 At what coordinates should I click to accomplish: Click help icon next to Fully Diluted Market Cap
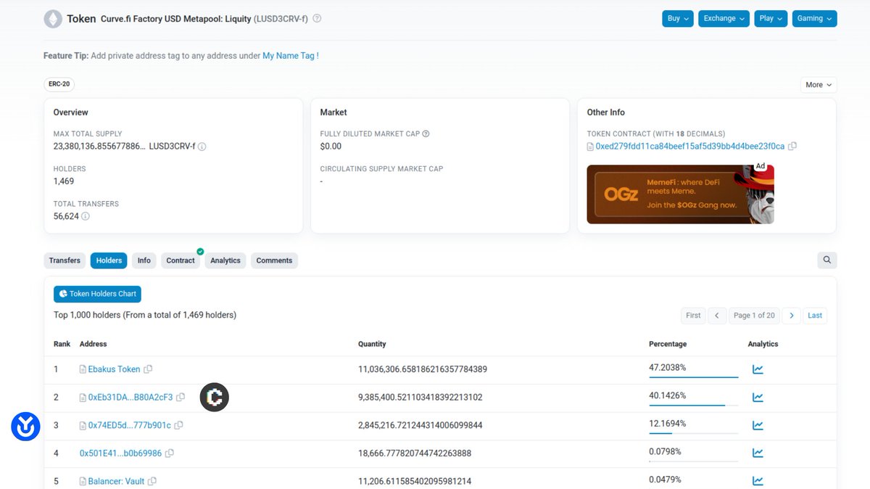click(x=426, y=134)
